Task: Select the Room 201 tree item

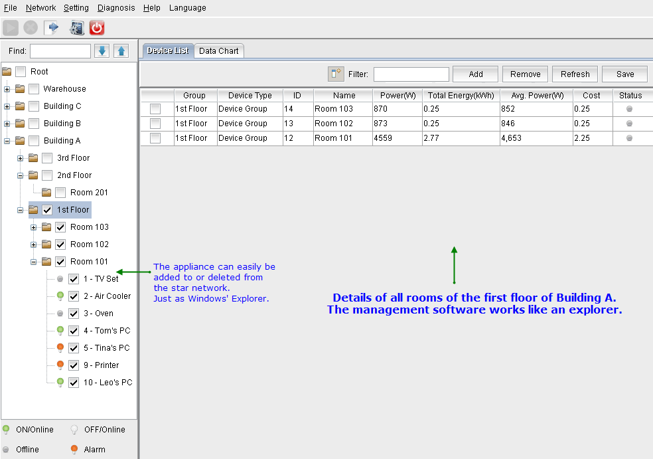Action: click(89, 193)
